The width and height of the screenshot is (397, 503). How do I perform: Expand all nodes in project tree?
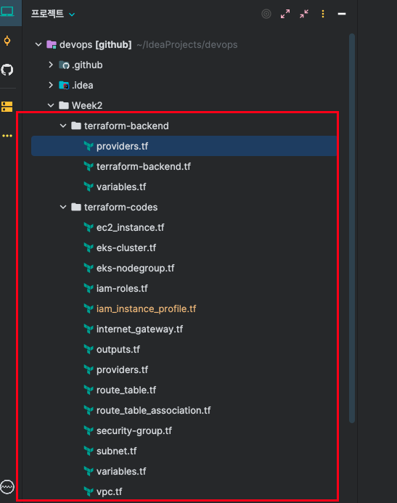point(285,14)
